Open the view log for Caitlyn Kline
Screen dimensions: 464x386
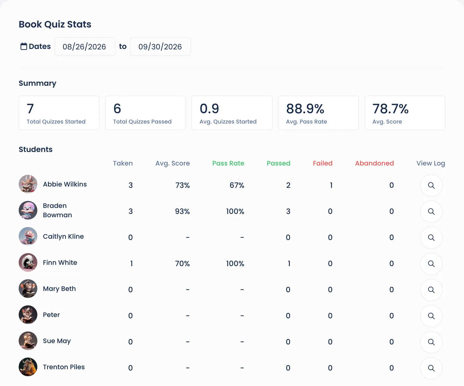pos(431,237)
